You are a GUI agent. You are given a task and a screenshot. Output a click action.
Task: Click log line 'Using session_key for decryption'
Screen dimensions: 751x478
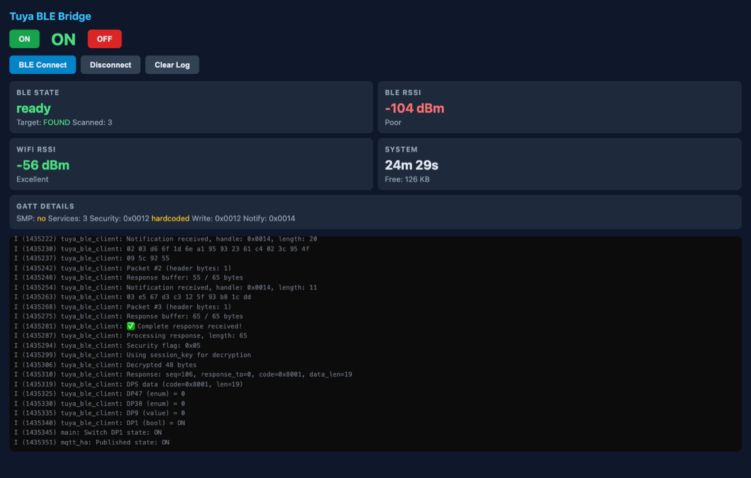(x=132, y=355)
